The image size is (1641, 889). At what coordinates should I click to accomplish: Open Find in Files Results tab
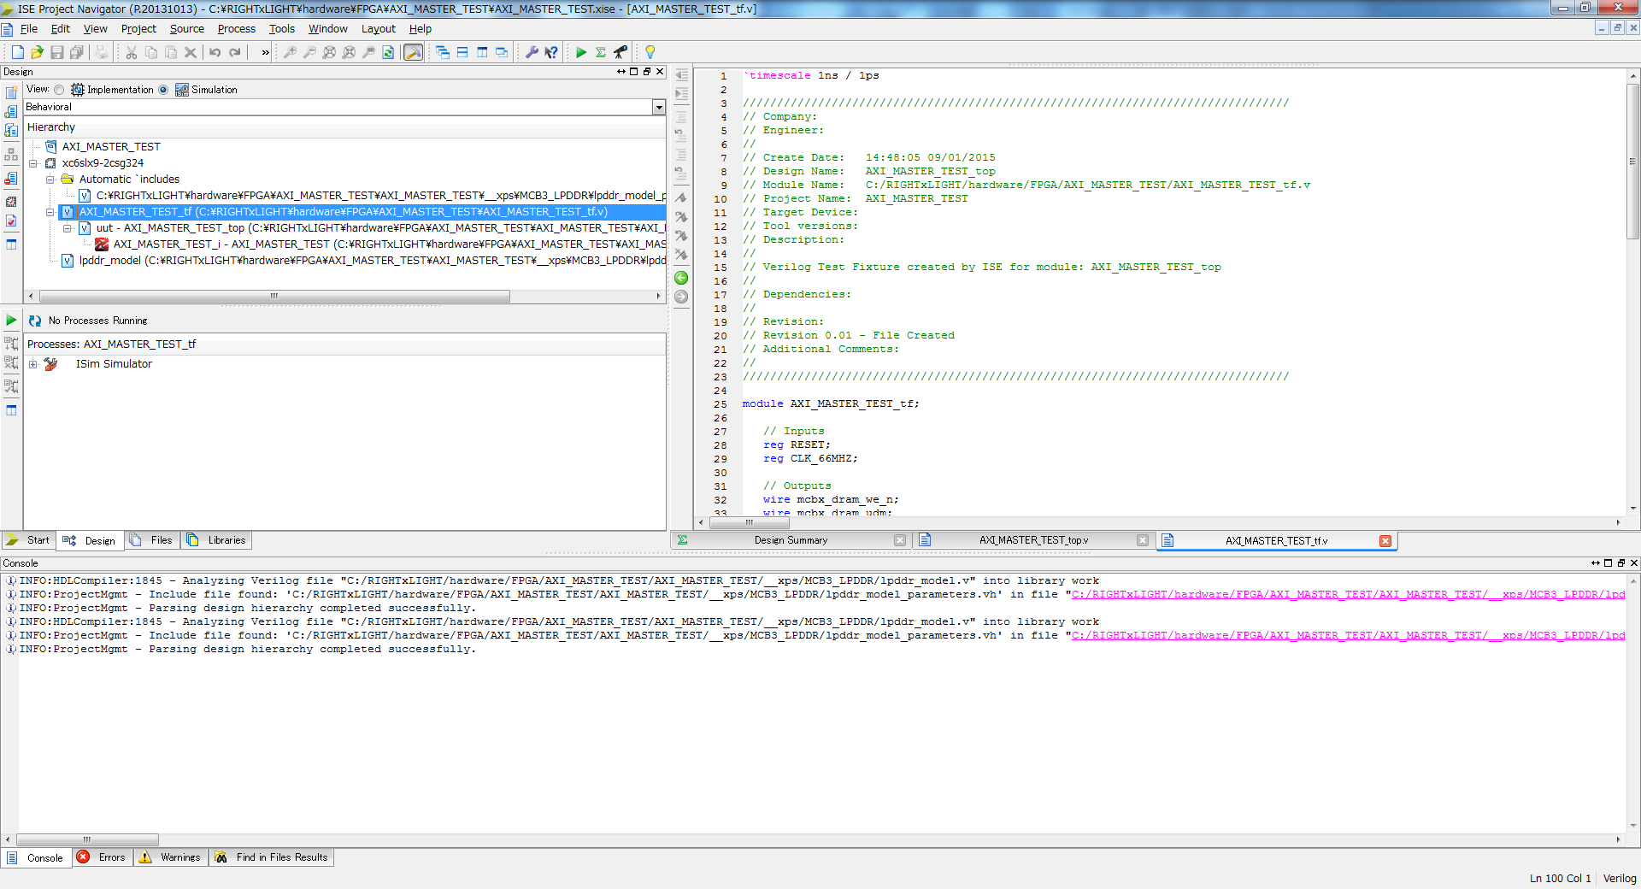pyautogui.click(x=272, y=857)
